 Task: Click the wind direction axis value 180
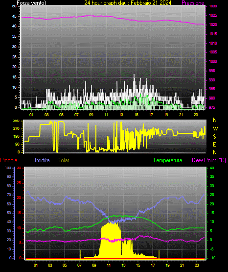point(16,137)
